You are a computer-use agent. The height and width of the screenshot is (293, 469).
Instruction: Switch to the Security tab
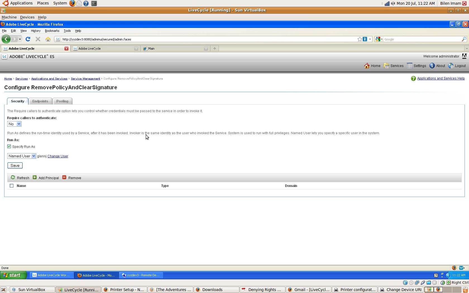(18, 101)
